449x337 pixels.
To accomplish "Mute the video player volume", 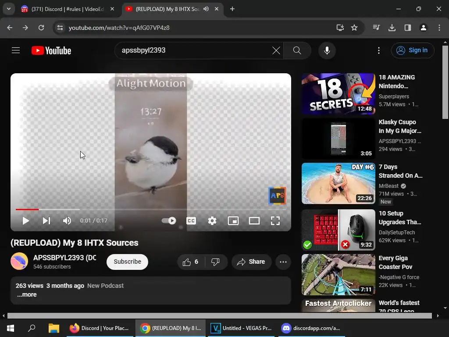I will tap(67, 221).
